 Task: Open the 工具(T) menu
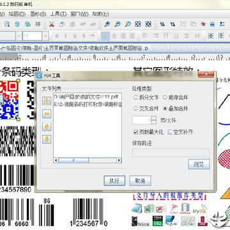(59, 14)
